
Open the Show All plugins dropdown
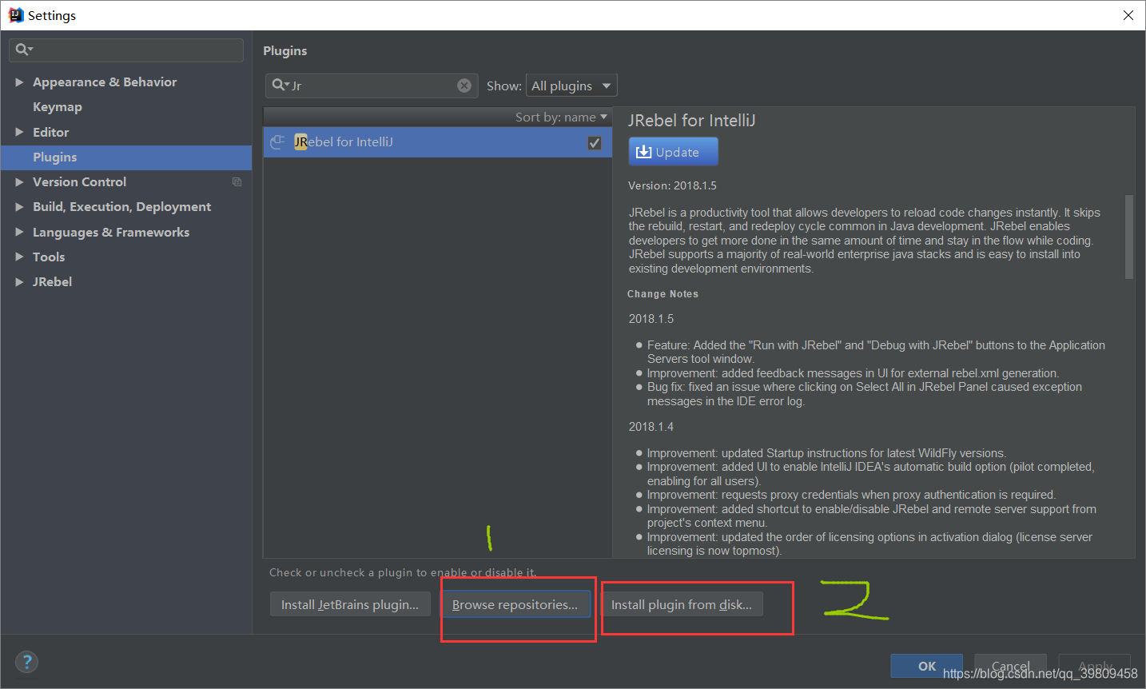pyautogui.click(x=571, y=86)
